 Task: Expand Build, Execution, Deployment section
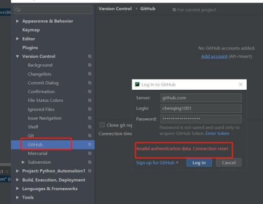tap(17, 180)
